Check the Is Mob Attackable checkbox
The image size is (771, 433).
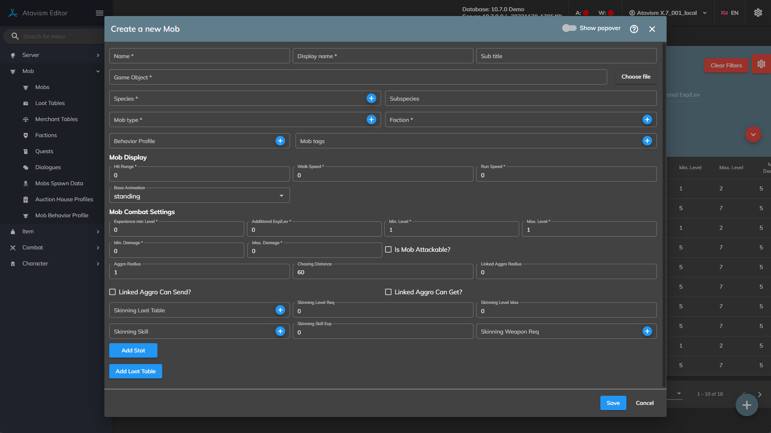point(388,250)
